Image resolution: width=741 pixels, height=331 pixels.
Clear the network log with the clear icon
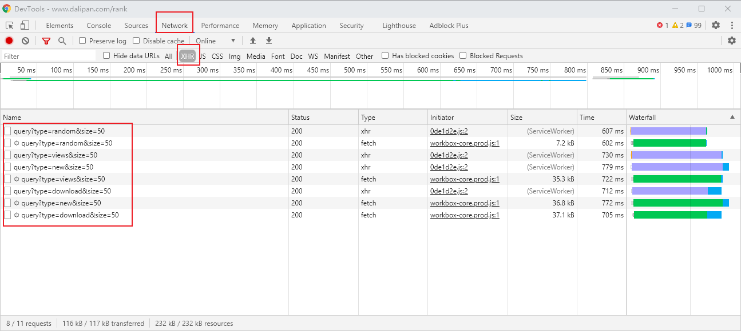pyautogui.click(x=26, y=41)
